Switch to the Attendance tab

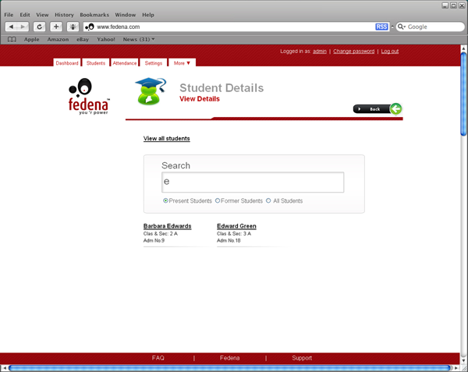point(125,63)
